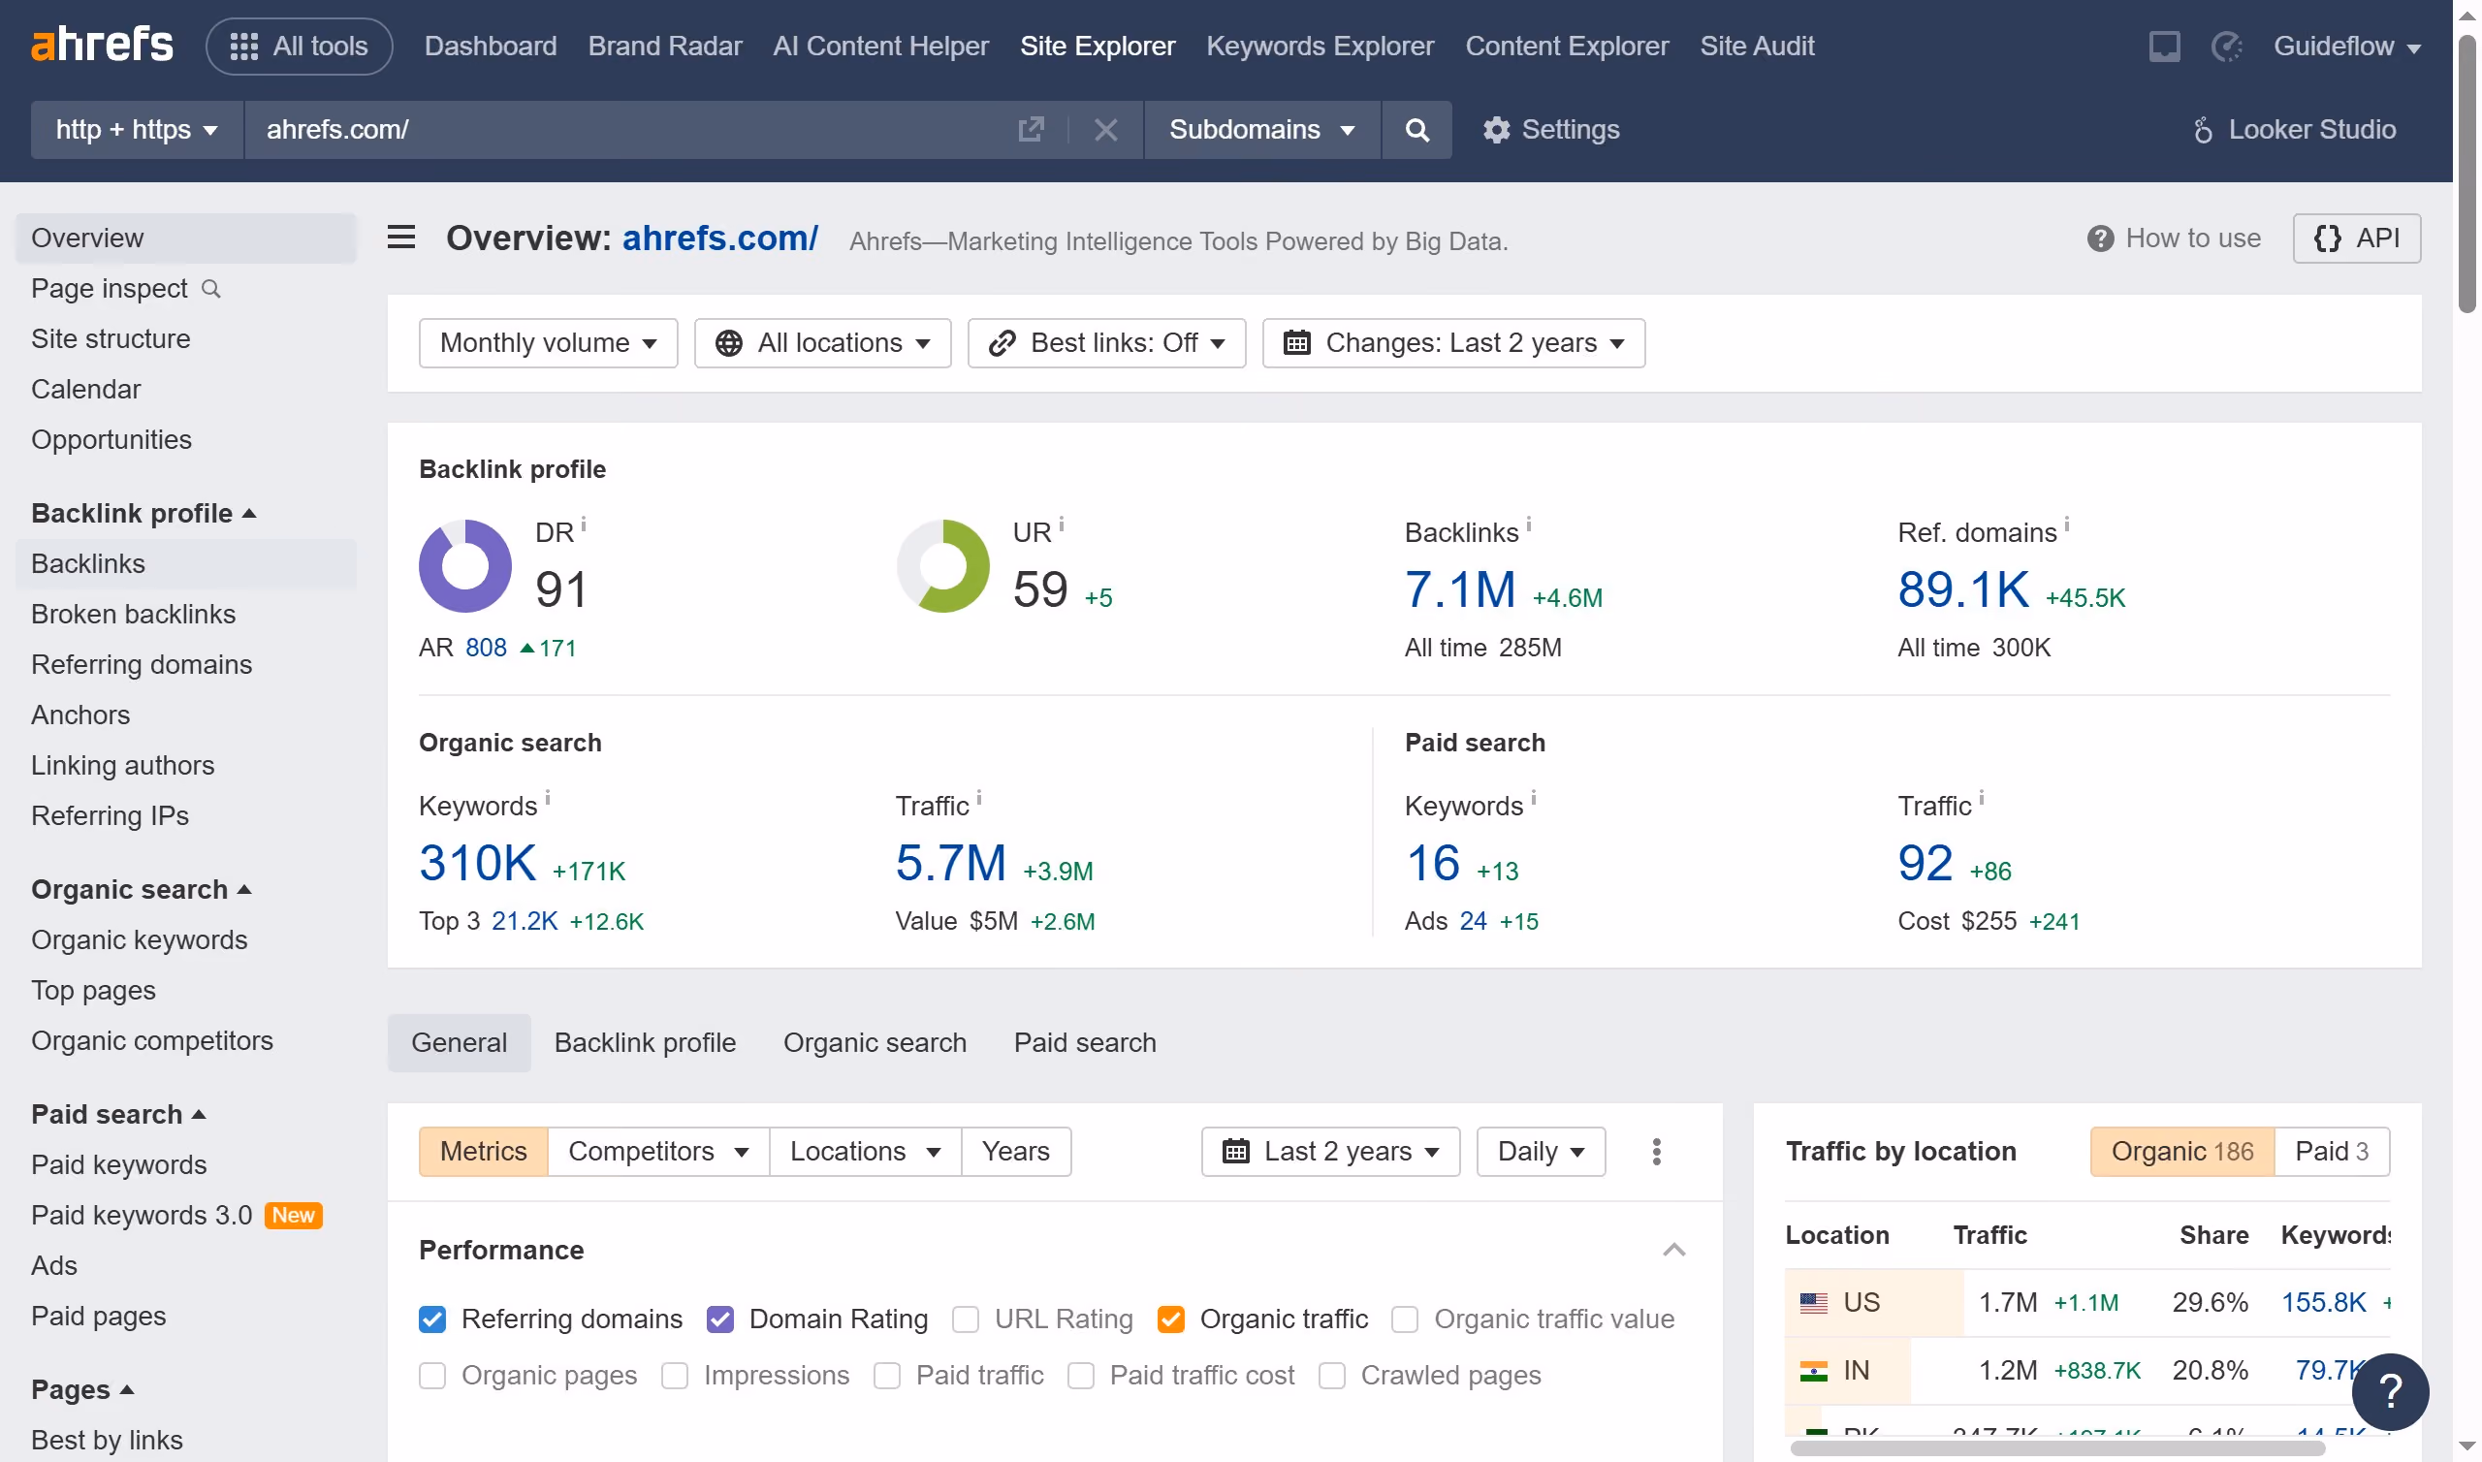Click Ref. domains info icon
The width and height of the screenshot is (2482, 1462).
point(2067,524)
